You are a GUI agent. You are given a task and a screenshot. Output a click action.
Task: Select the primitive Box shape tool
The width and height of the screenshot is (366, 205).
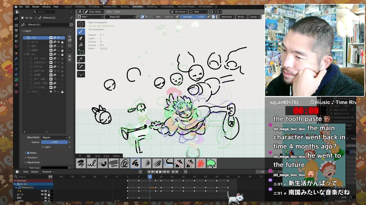[x=81, y=52]
